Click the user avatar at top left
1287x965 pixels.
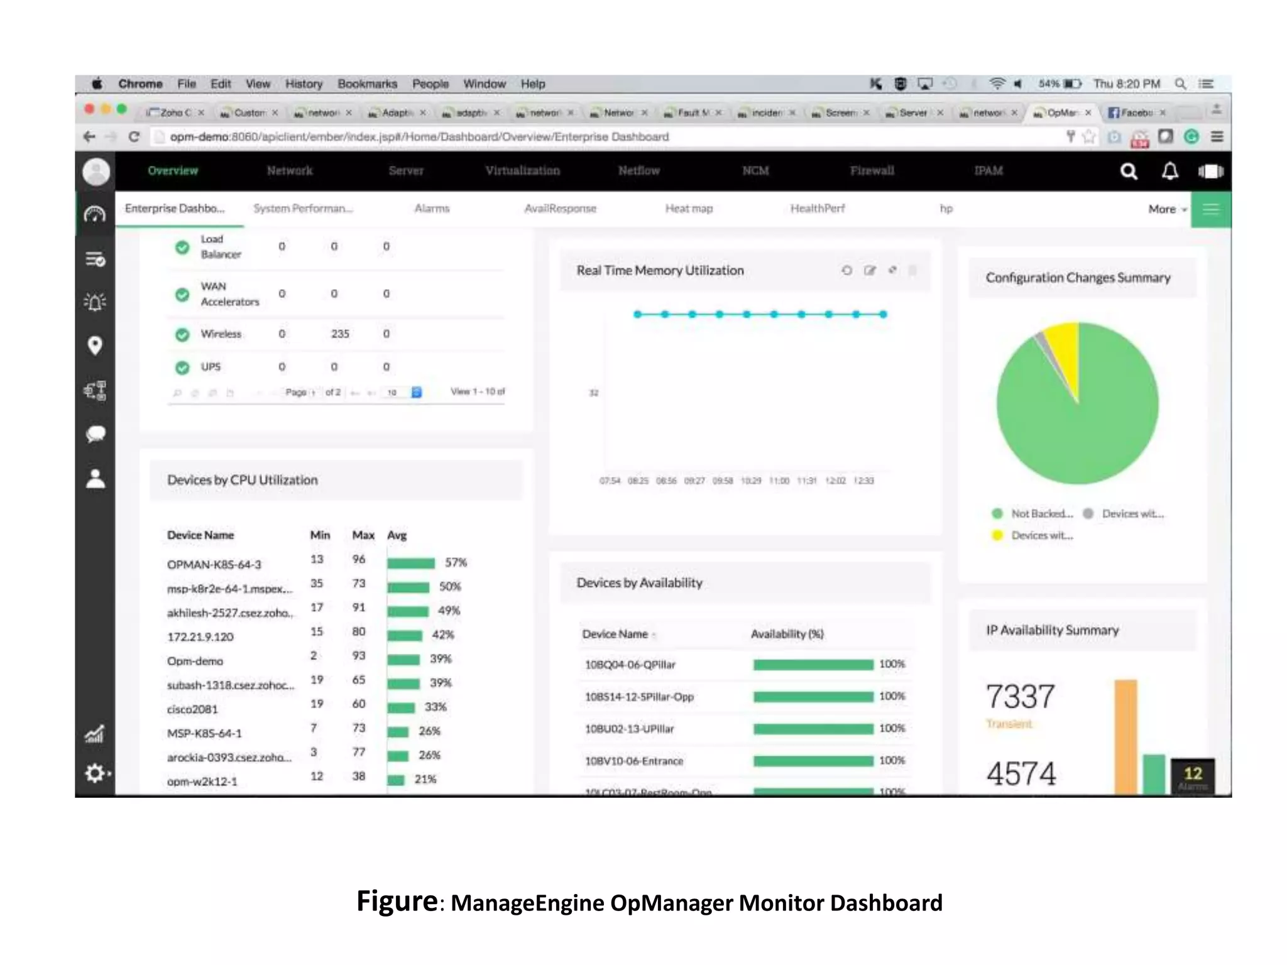pos(96,172)
